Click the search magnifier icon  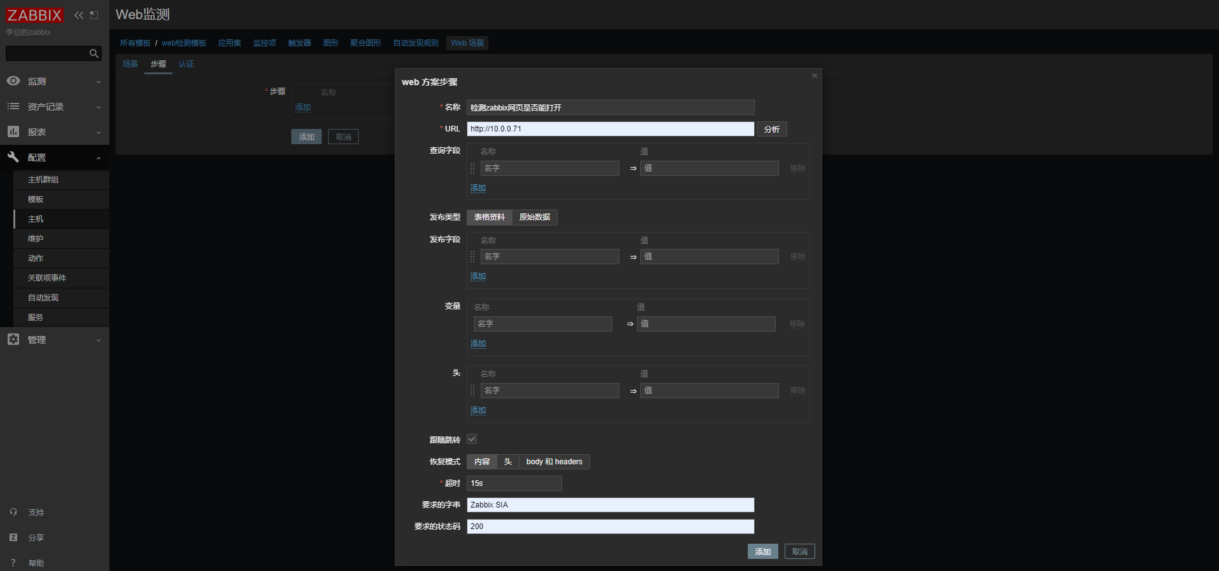pyautogui.click(x=94, y=53)
